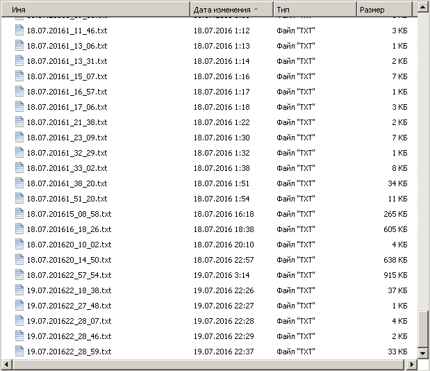Sort files by the Тип column

(315, 10)
